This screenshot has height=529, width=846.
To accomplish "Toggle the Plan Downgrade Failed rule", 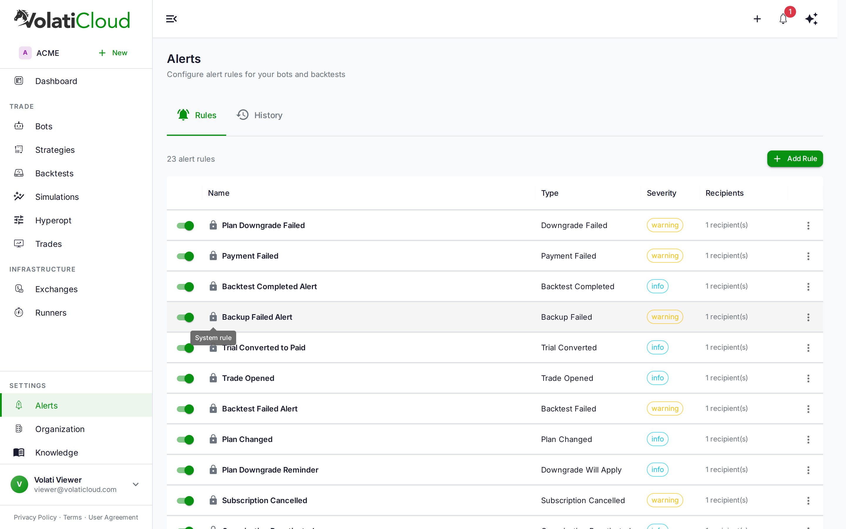I will point(185,226).
